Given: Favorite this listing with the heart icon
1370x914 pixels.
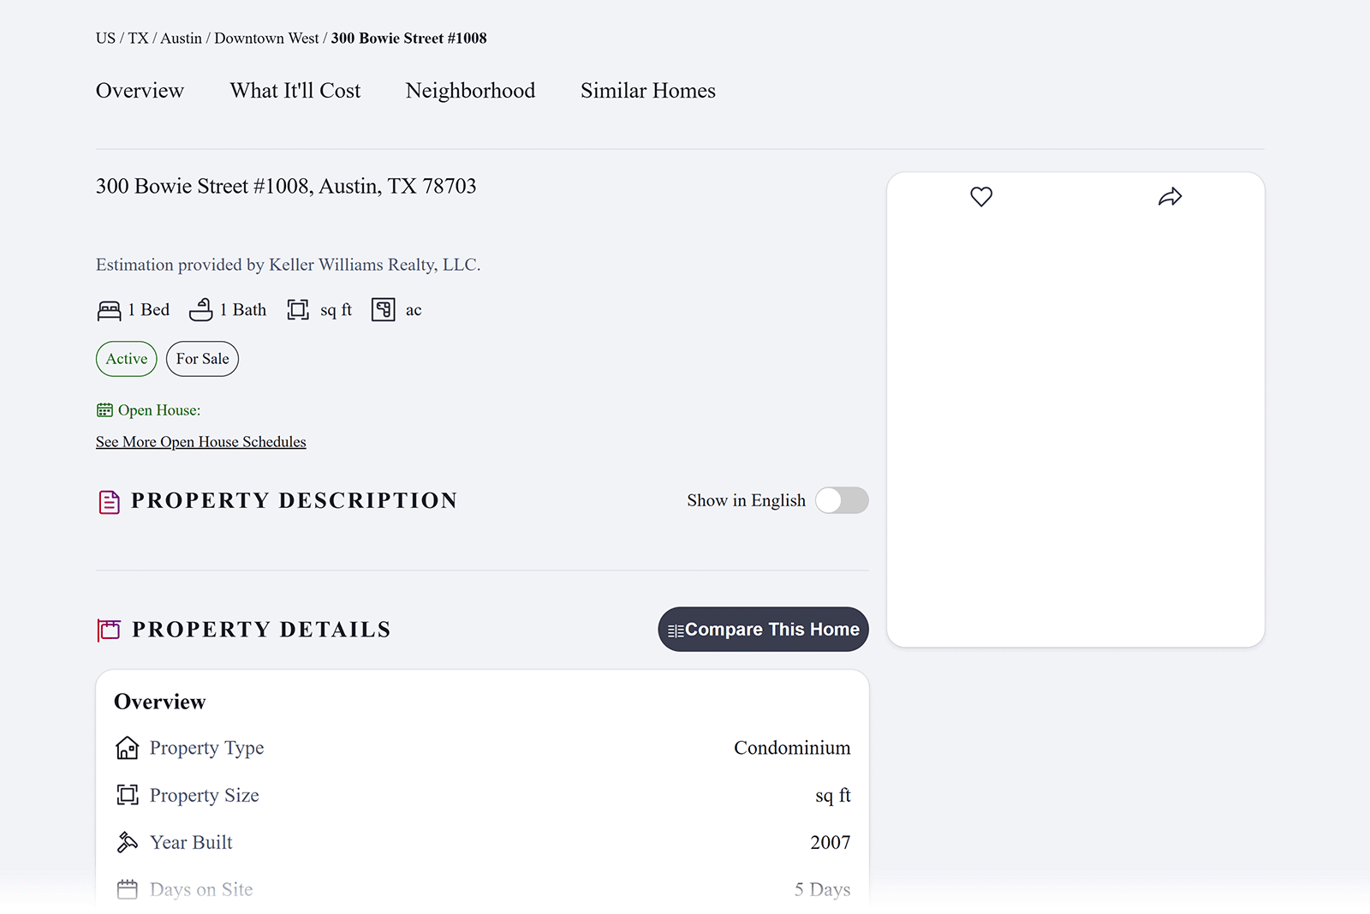Looking at the screenshot, I should tap(981, 196).
